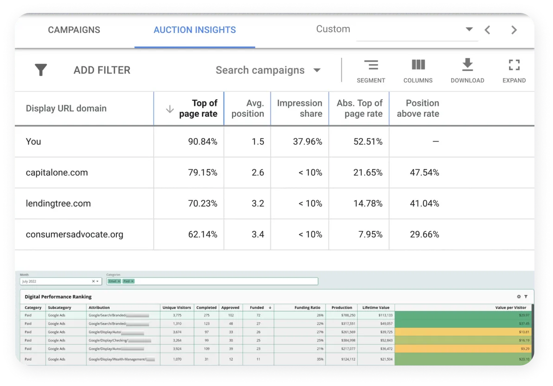Click the filter funnel icon

point(41,70)
